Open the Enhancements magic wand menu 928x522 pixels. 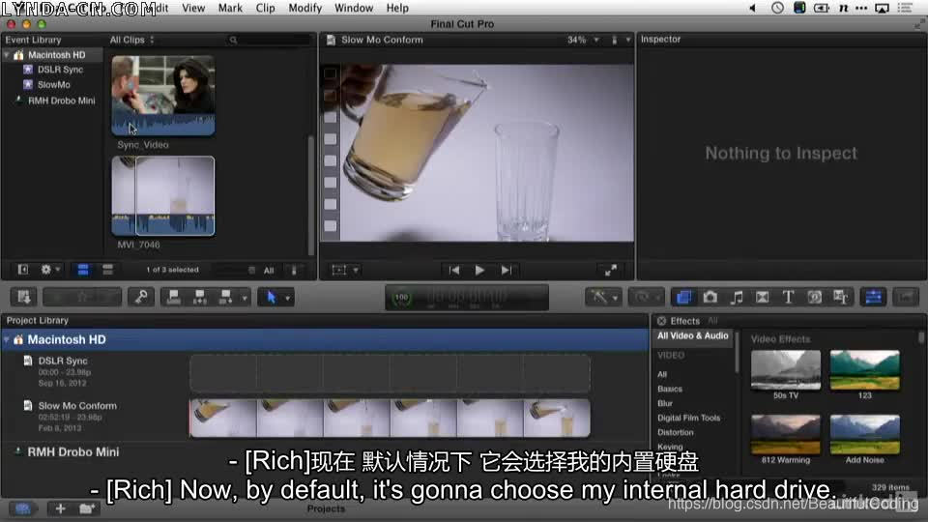pyautogui.click(x=603, y=297)
